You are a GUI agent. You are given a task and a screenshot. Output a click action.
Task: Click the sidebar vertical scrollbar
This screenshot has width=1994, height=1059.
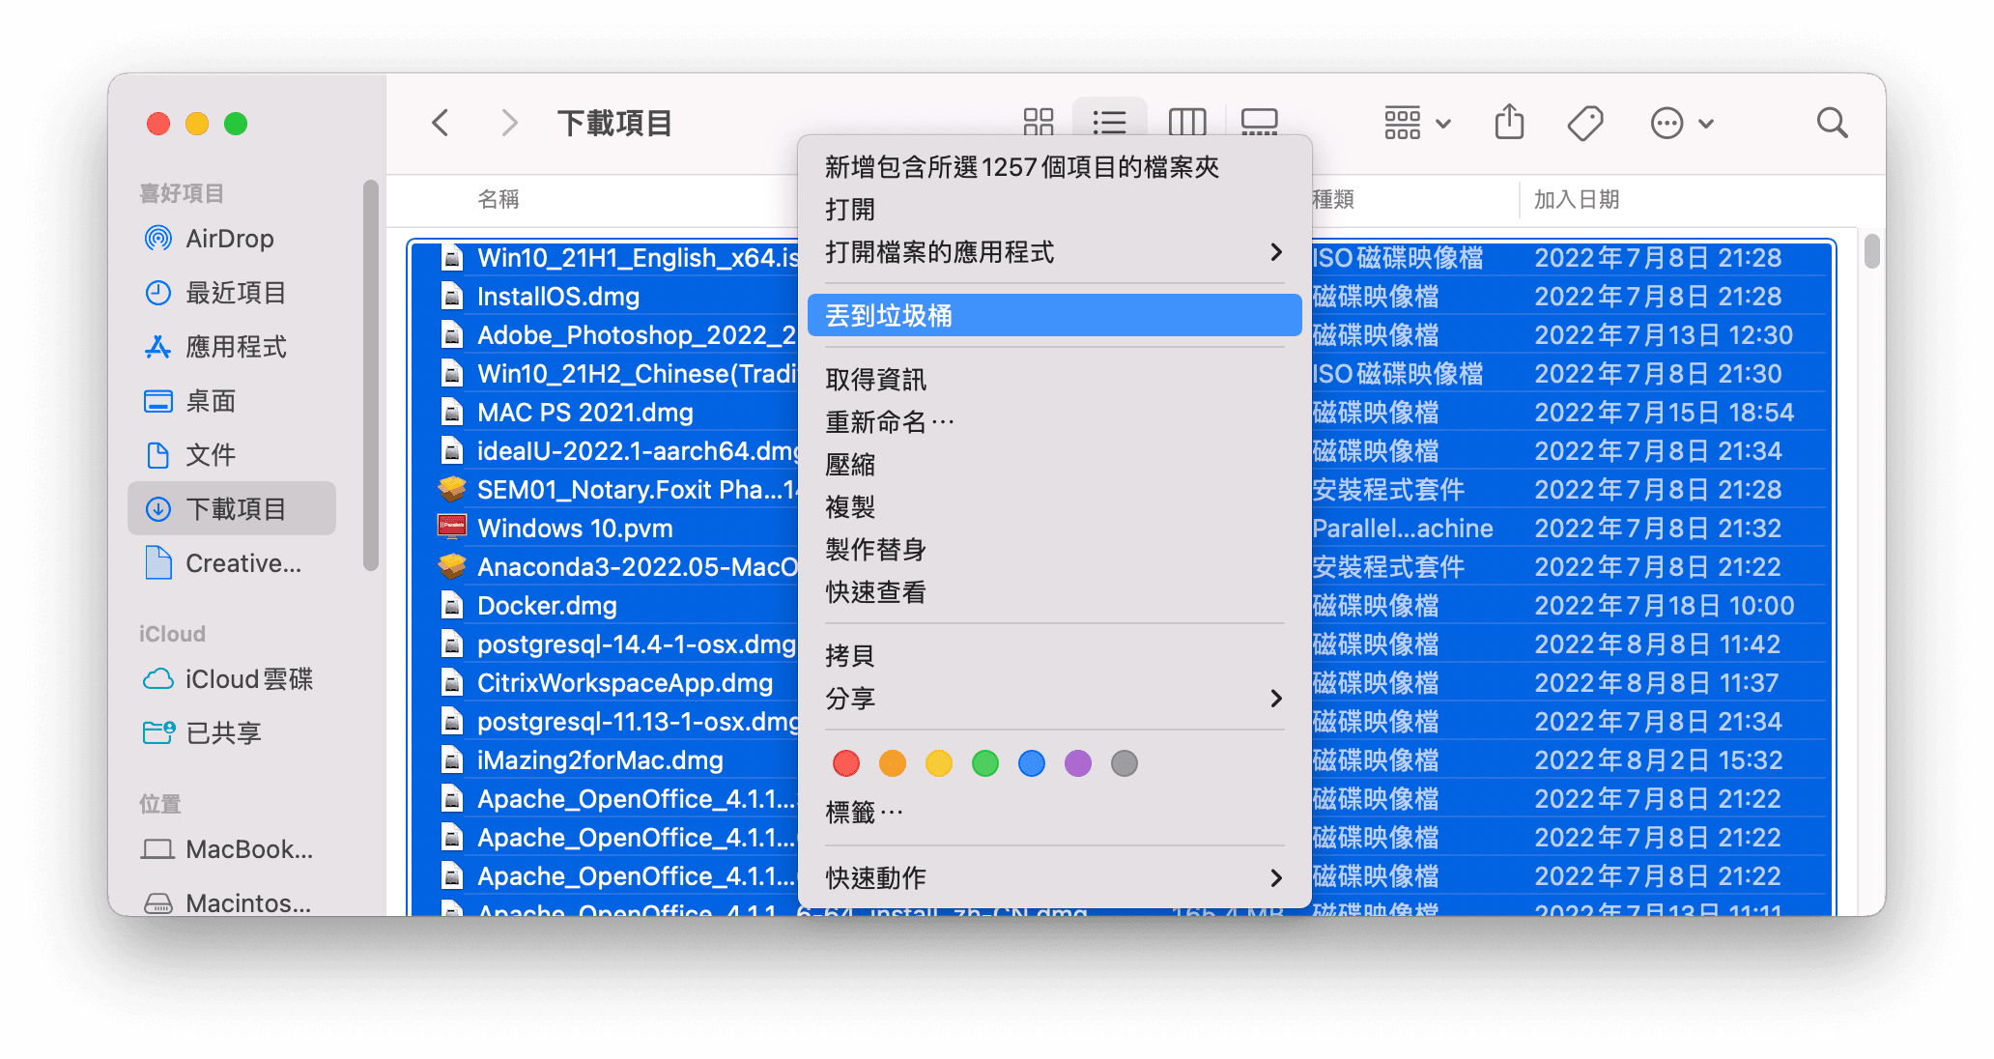pos(370,375)
